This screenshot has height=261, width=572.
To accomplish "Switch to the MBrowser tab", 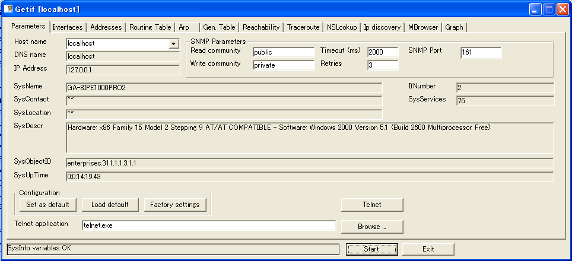I will tap(422, 27).
